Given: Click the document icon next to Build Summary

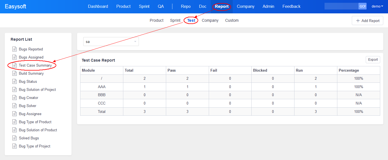Looking at the screenshot, I should [x=14, y=73].
